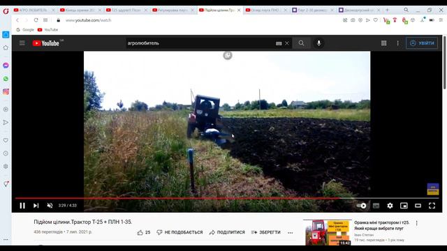Open history clock in the sidebar
This screenshot has width=447, height=251.
[x=6, y=153]
